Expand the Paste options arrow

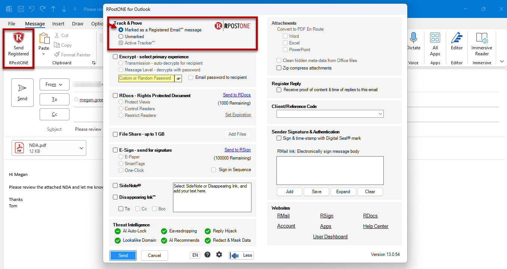[x=44, y=54]
